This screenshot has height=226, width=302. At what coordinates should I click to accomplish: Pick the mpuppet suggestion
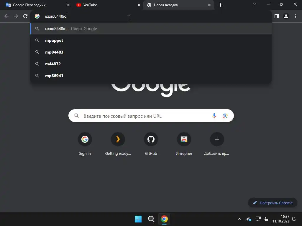pos(151,40)
